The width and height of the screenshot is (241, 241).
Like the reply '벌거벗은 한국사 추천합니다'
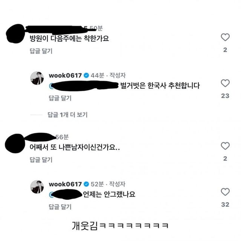tap(225, 83)
